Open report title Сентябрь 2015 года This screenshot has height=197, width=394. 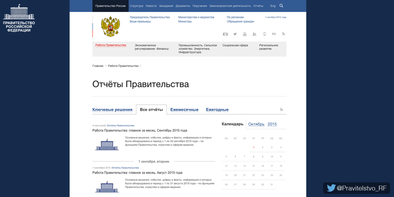[140, 130]
